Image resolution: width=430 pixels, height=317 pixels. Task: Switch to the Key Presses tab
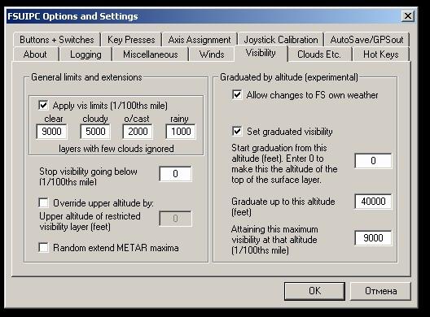131,40
